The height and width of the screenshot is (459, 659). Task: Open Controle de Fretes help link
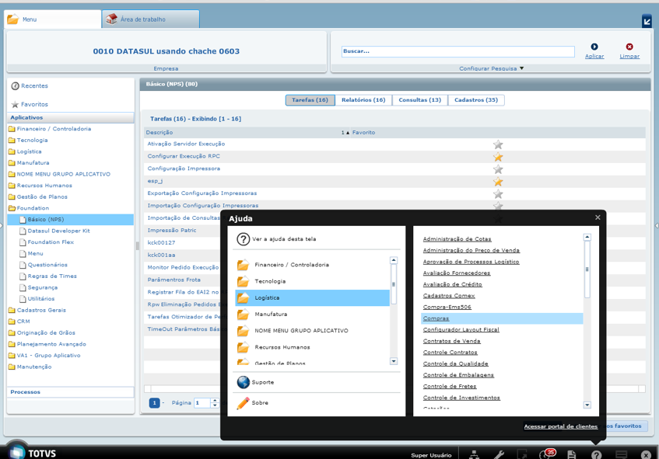pyautogui.click(x=450, y=387)
